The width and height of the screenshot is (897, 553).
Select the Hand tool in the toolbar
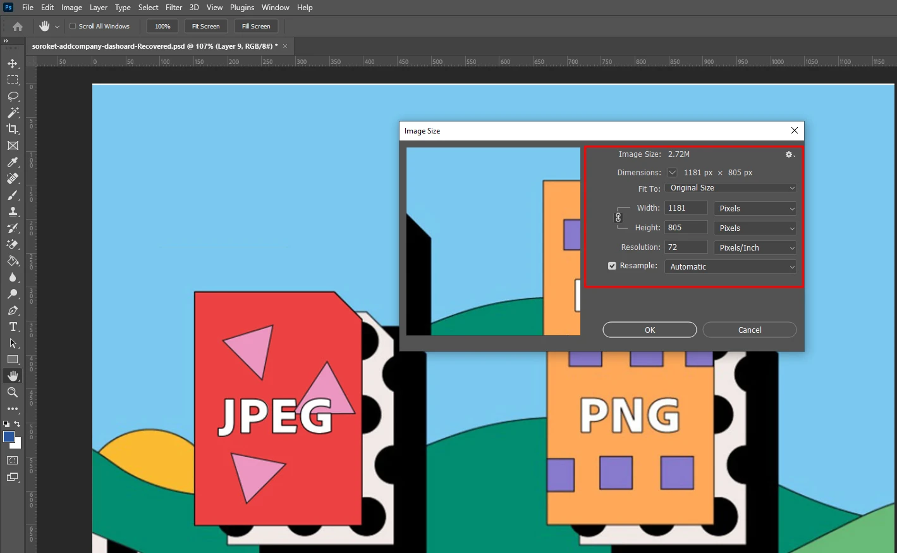[x=13, y=376]
